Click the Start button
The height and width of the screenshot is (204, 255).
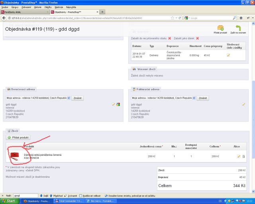10,201
